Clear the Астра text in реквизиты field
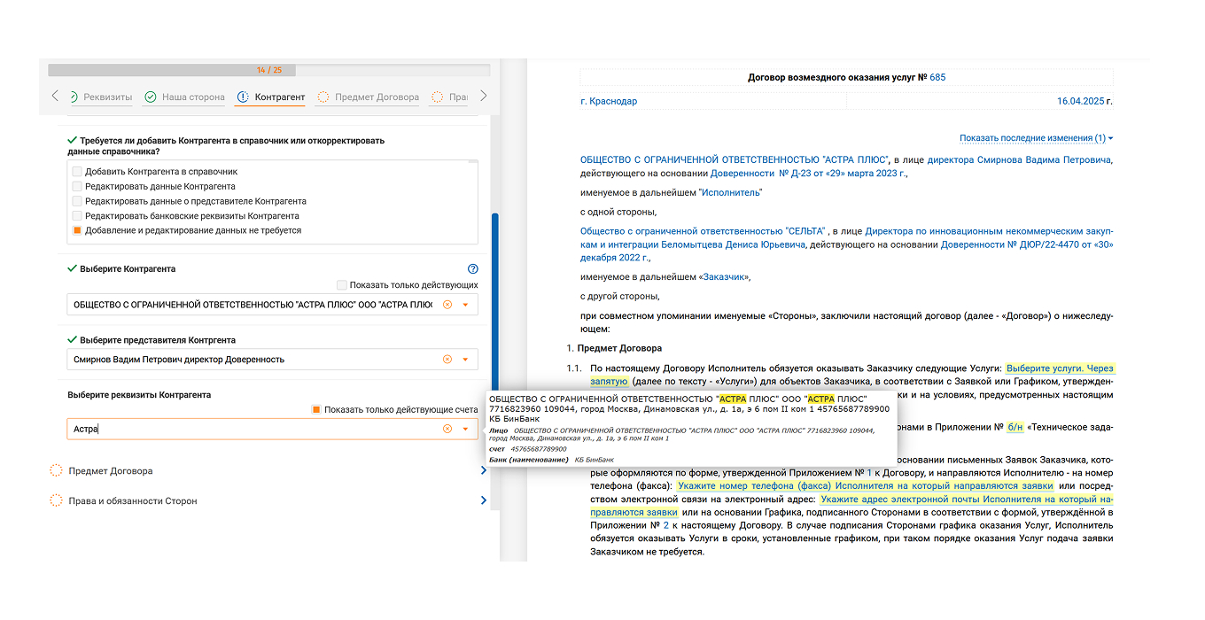Image resolution: width=1205 pixels, height=620 pixels. (x=447, y=429)
